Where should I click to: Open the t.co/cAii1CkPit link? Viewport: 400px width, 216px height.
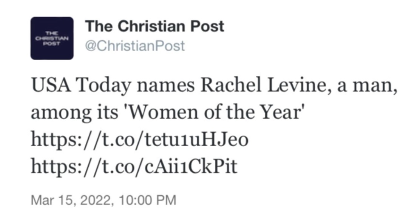(x=134, y=166)
